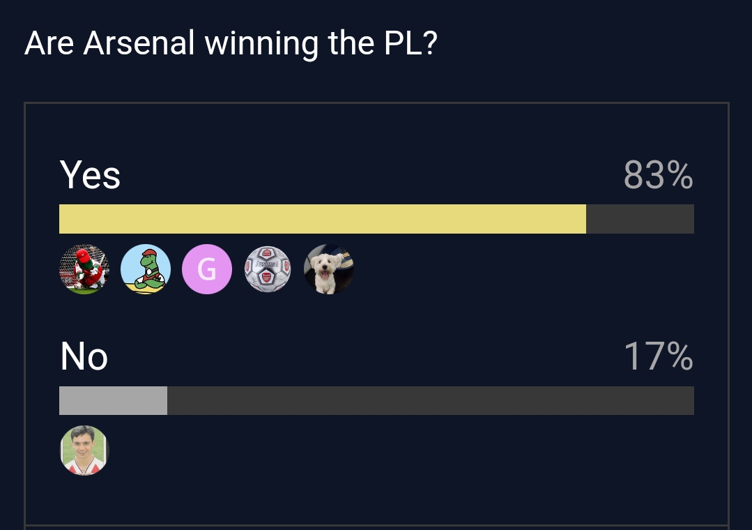Image resolution: width=752 pixels, height=530 pixels.
Task: Click the yellow filled Yes progress bar
Action: click(322, 219)
